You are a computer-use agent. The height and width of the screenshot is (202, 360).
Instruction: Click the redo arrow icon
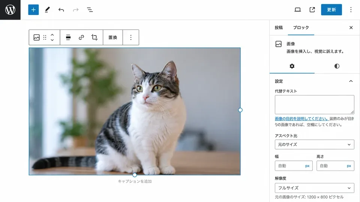click(x=75, y=10)
